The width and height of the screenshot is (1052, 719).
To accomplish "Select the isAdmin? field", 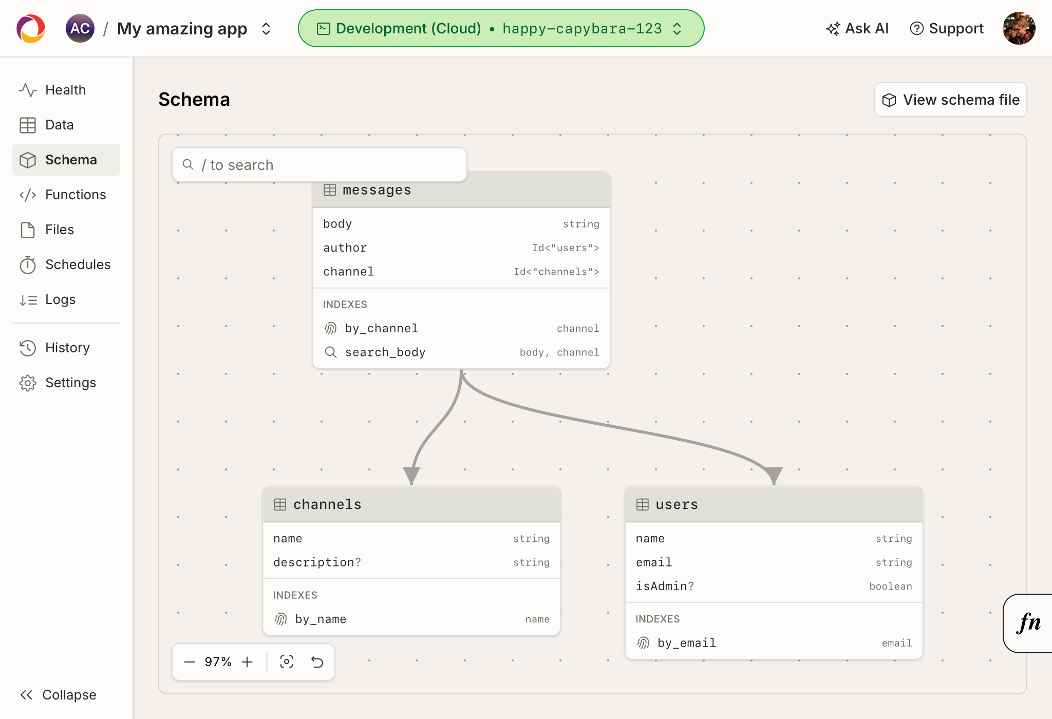I will coord(774,586).
